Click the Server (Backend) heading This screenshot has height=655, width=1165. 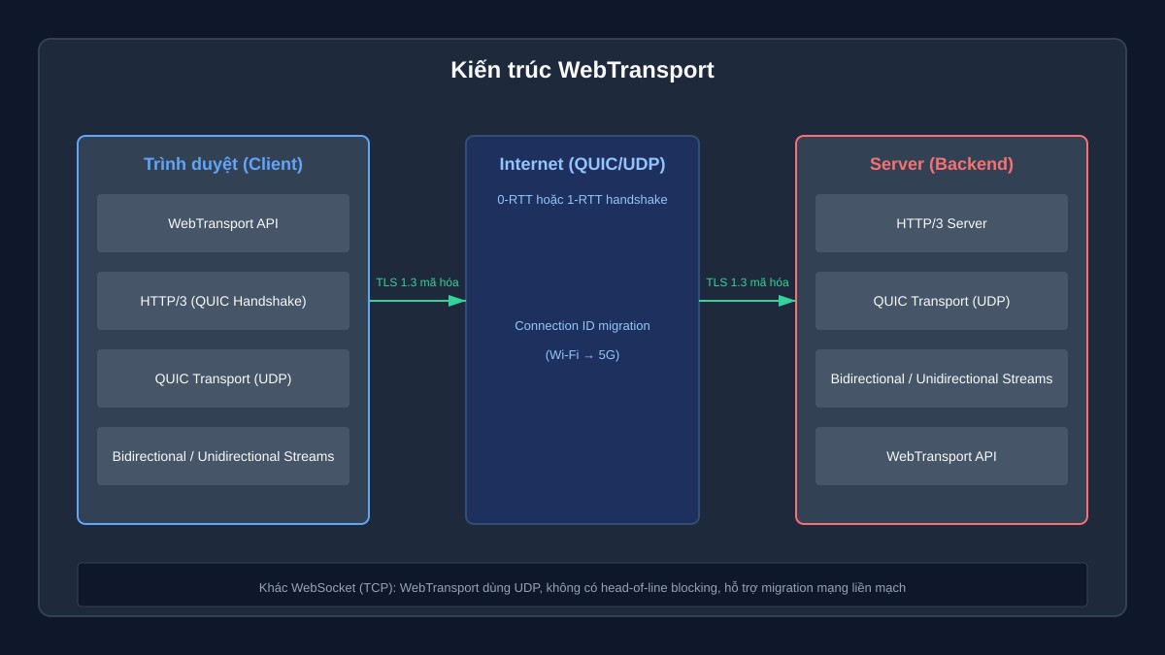pyautogui.click(x=942, y=164)
